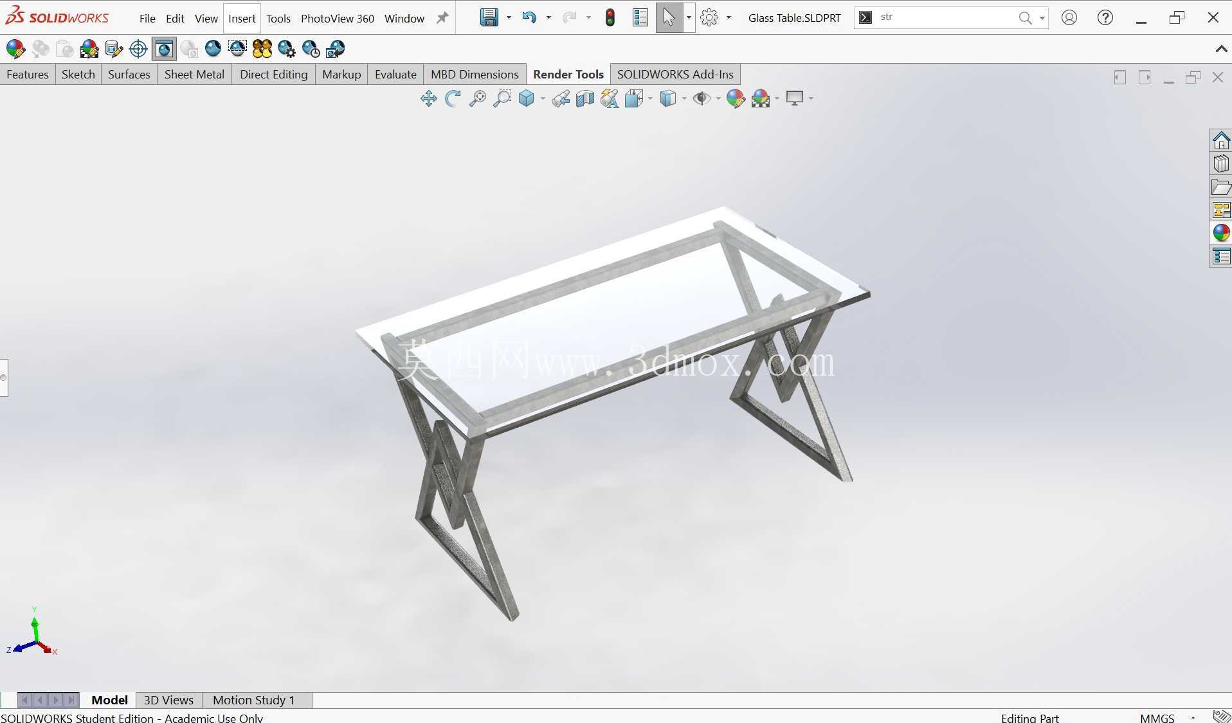Click the Undo arrow icon
1232x723 pixels.
(x=529, y=17)
